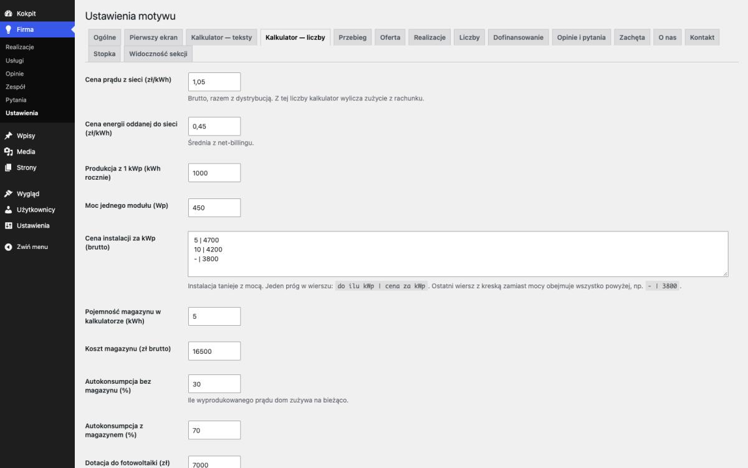This screenshot has height=468, width=748.
Task: Focus the Autokonsumpcja bez magazynu field
Action: click(x=214, y=384)
